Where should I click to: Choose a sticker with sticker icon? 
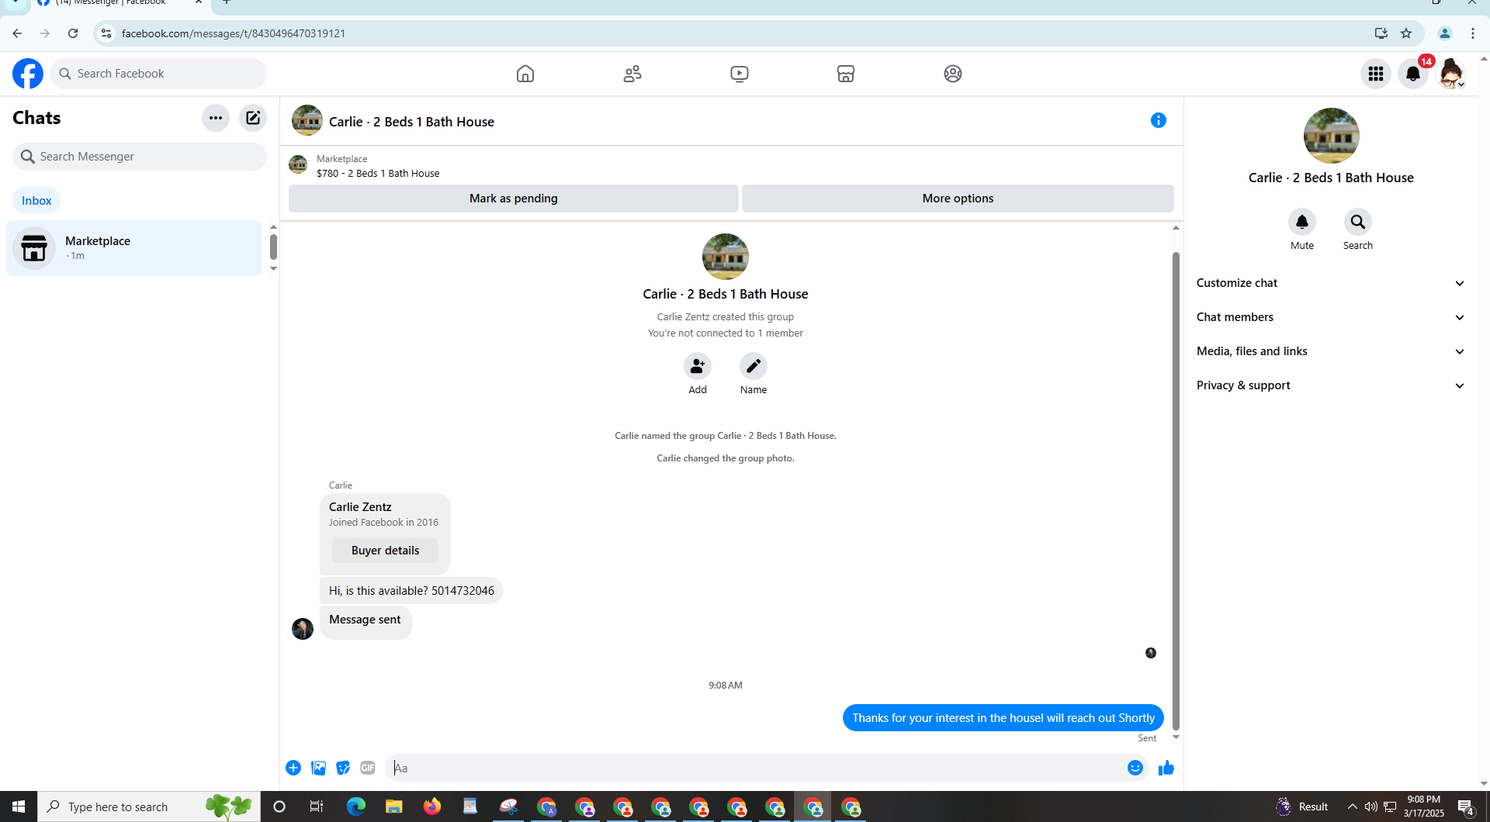343,768
